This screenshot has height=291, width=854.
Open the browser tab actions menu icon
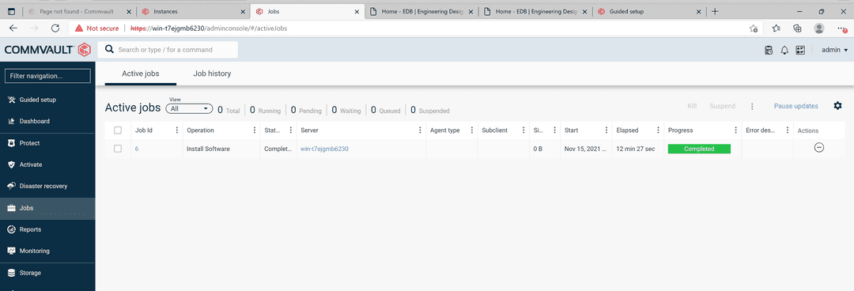click(11, 11)
